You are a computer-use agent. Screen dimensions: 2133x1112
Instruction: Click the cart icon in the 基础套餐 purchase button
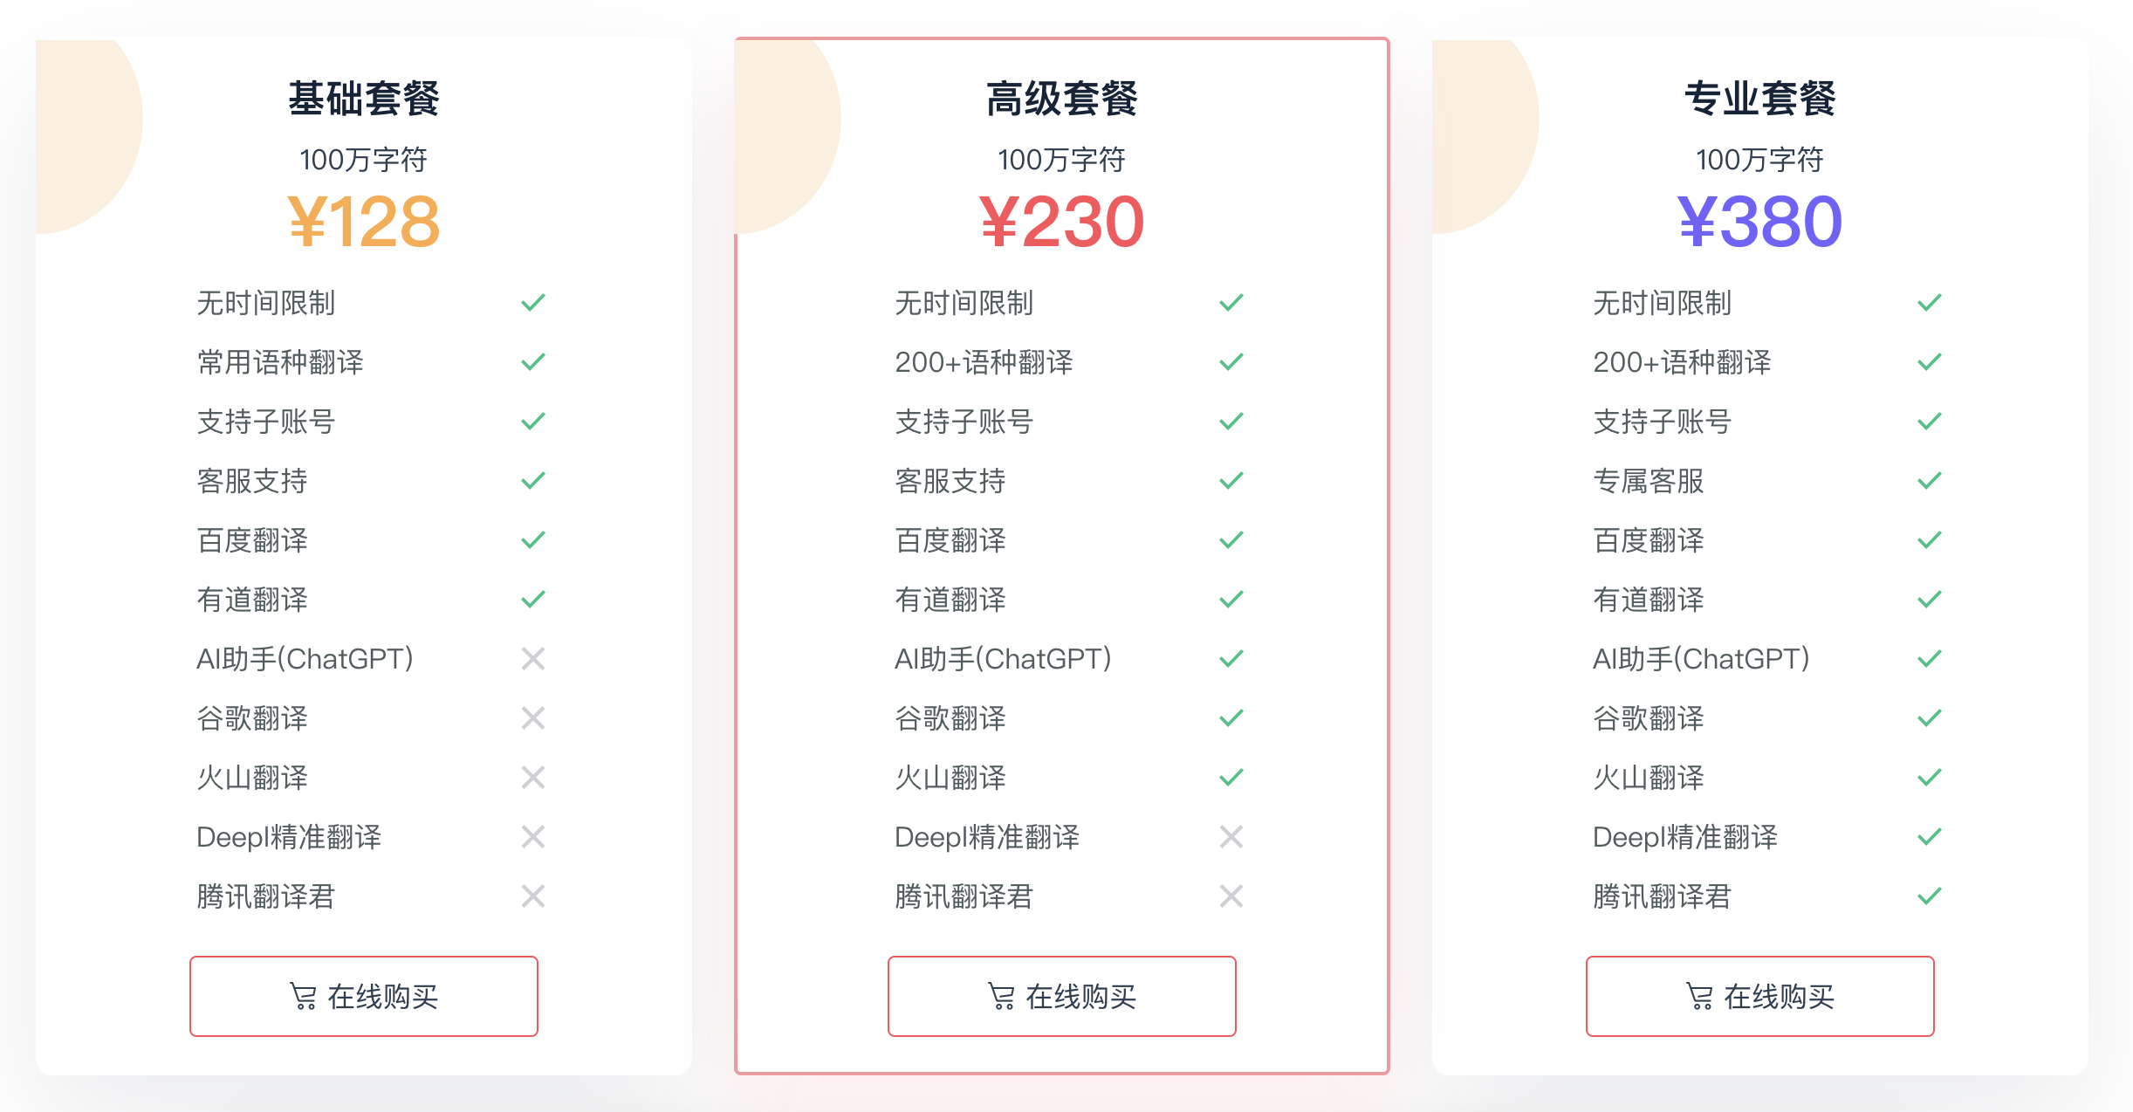[303, 996]
